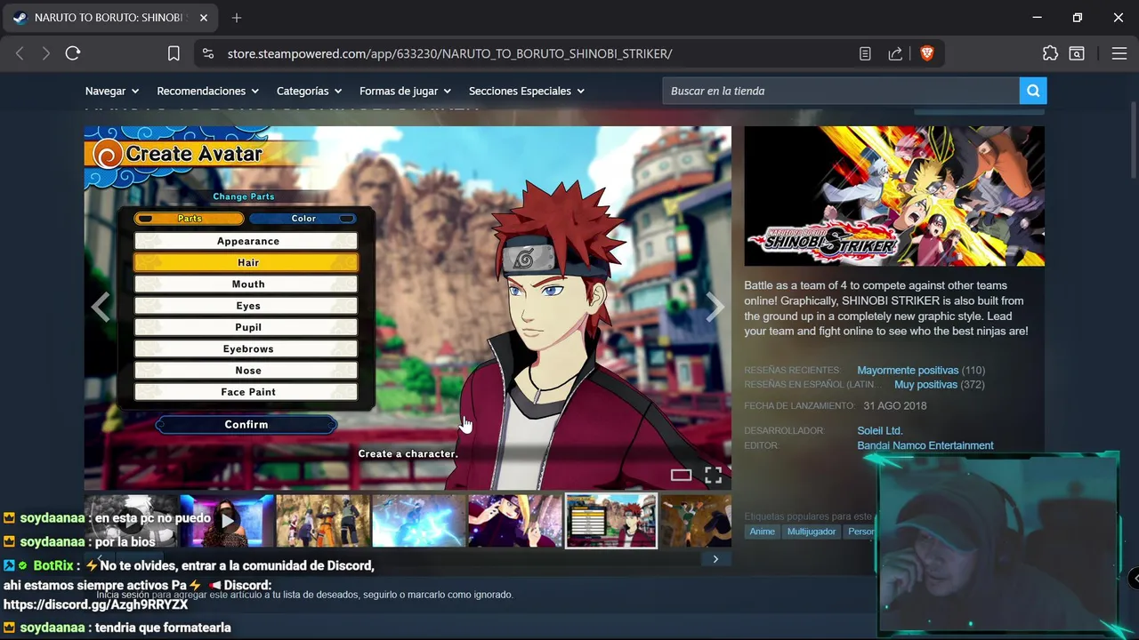
Task: Select the Anime tag
Action: 763,532
